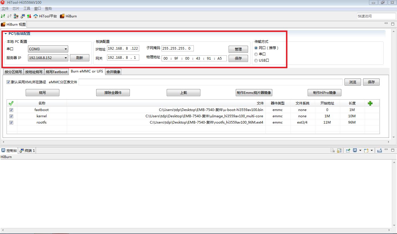Click the green connect icon in toolbar
Viewport: 397px width, 234px height.
point(3,16)
